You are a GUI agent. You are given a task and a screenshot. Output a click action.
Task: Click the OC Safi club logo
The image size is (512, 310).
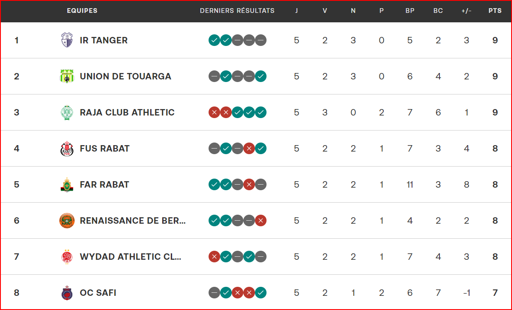[x=67, y=293]
